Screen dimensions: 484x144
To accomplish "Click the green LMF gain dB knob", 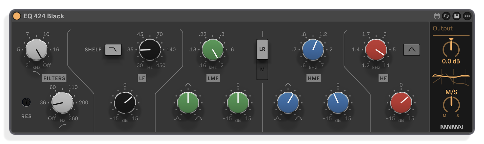I will (238, 102).
